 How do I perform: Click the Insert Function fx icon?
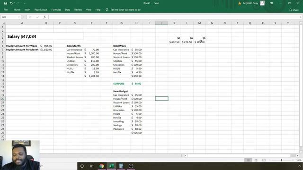click(x=45, y=17)
